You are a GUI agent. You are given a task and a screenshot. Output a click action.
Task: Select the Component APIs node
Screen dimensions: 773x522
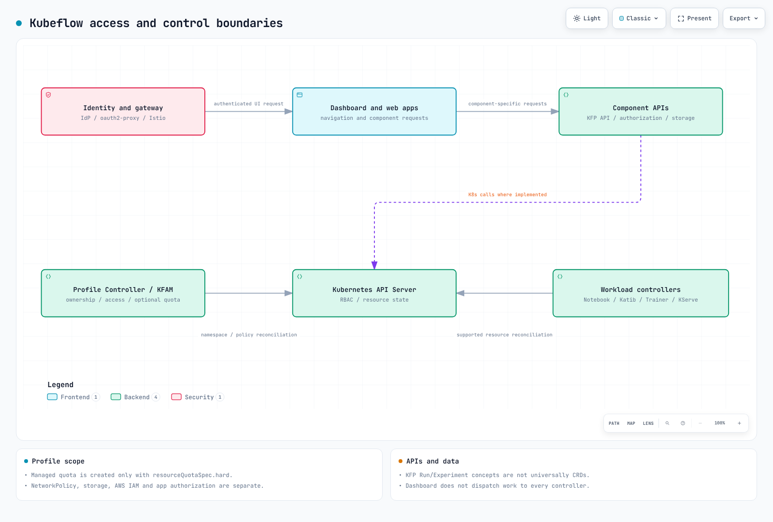641,112
